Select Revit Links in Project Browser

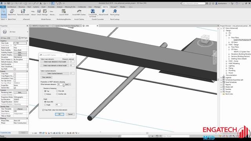tap(229, 94)
